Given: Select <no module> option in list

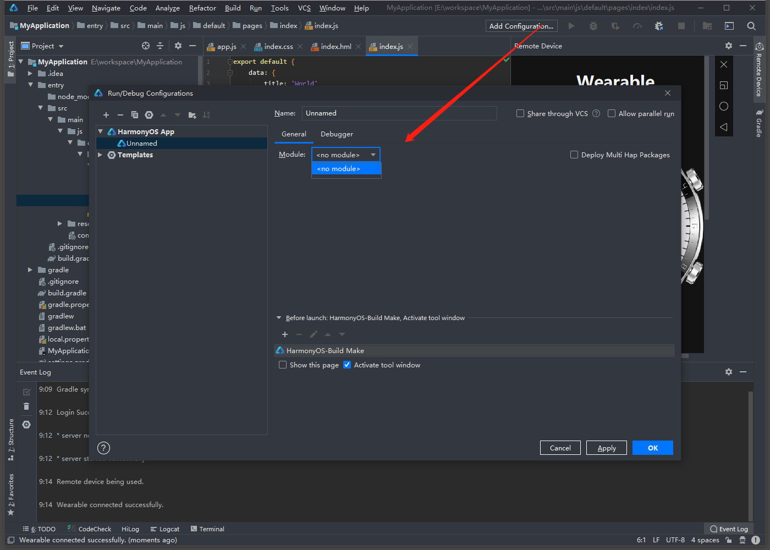Looking at the screenshot, I should tap(346, 169).
